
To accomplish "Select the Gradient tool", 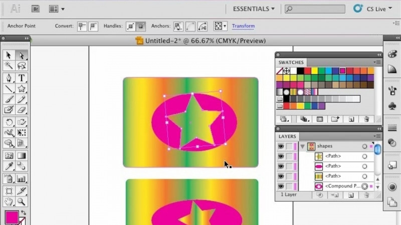I will point(21,155).
